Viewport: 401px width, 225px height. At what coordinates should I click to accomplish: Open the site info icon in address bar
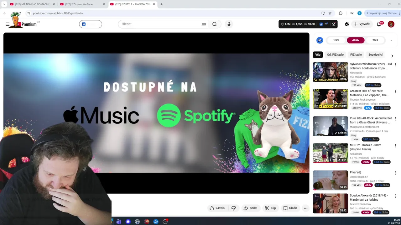[29, 13]
